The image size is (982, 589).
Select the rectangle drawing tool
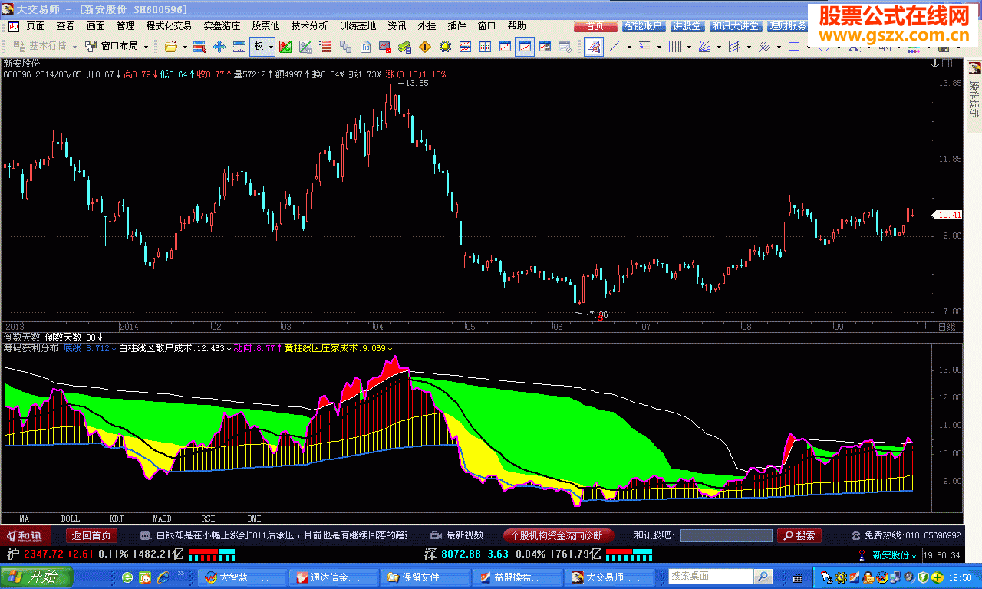tap(795, 46)
